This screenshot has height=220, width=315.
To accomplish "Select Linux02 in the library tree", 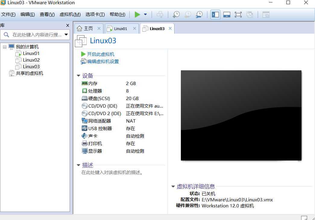I will tap(31, 60).
